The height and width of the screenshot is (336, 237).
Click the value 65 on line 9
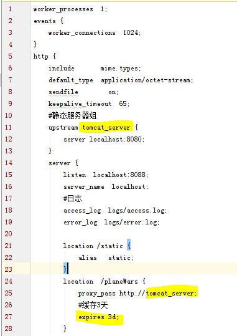[x=123, y=103]
